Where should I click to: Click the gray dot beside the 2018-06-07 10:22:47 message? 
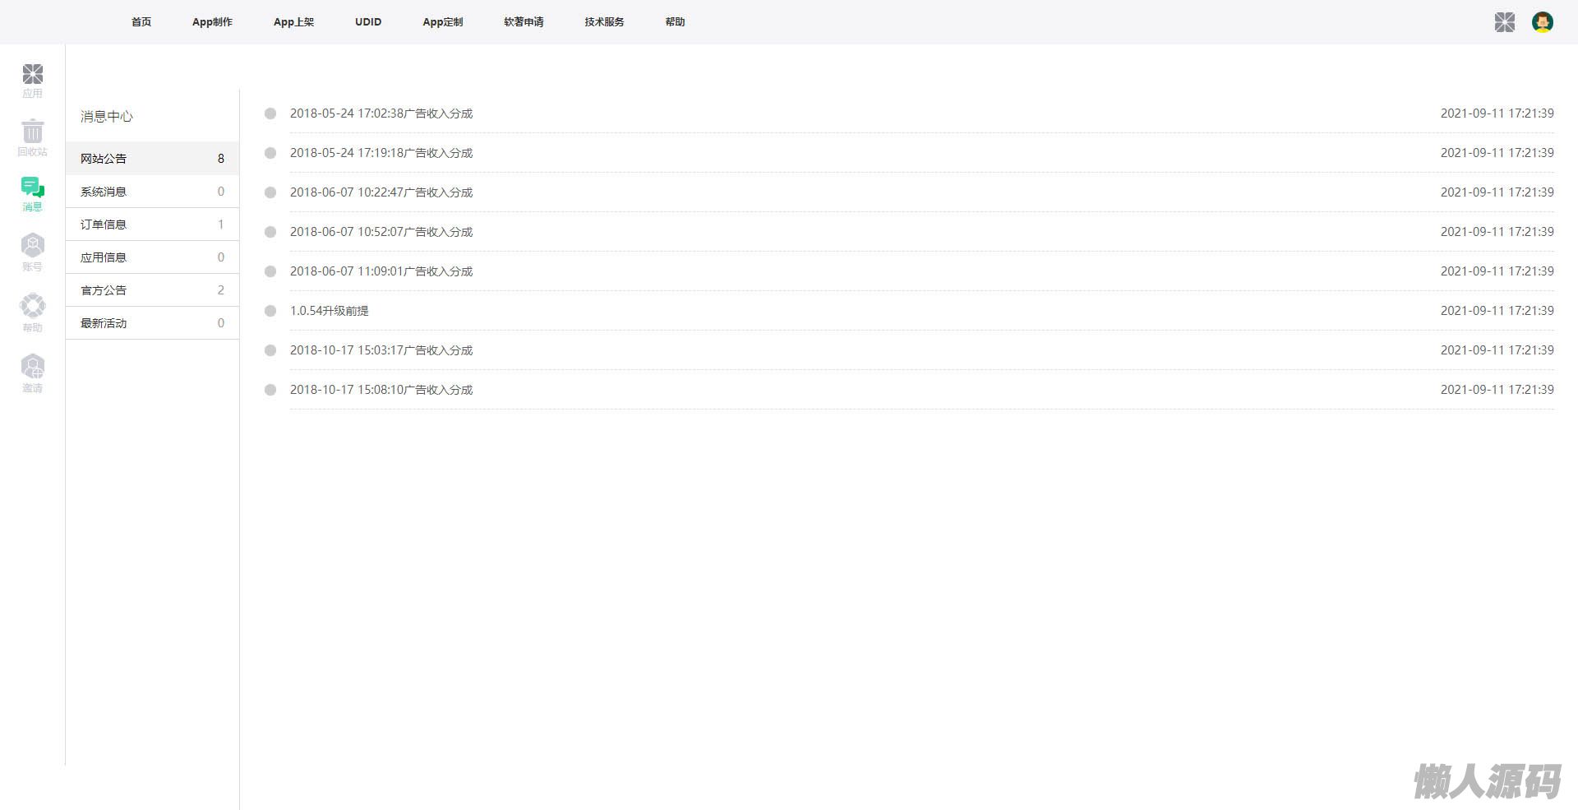[270, 192]
